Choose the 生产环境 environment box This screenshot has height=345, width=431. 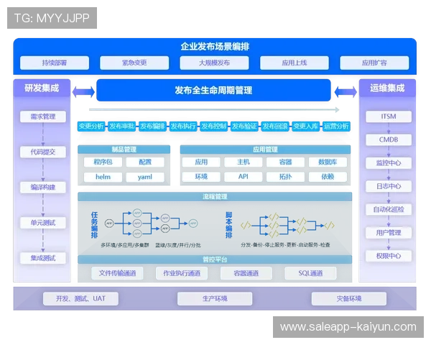tap(214, 299)
